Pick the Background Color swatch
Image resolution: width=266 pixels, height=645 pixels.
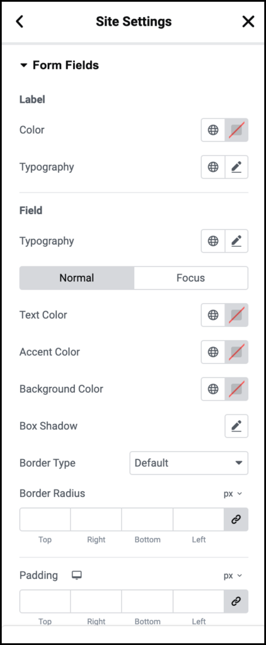pos(236,389)
